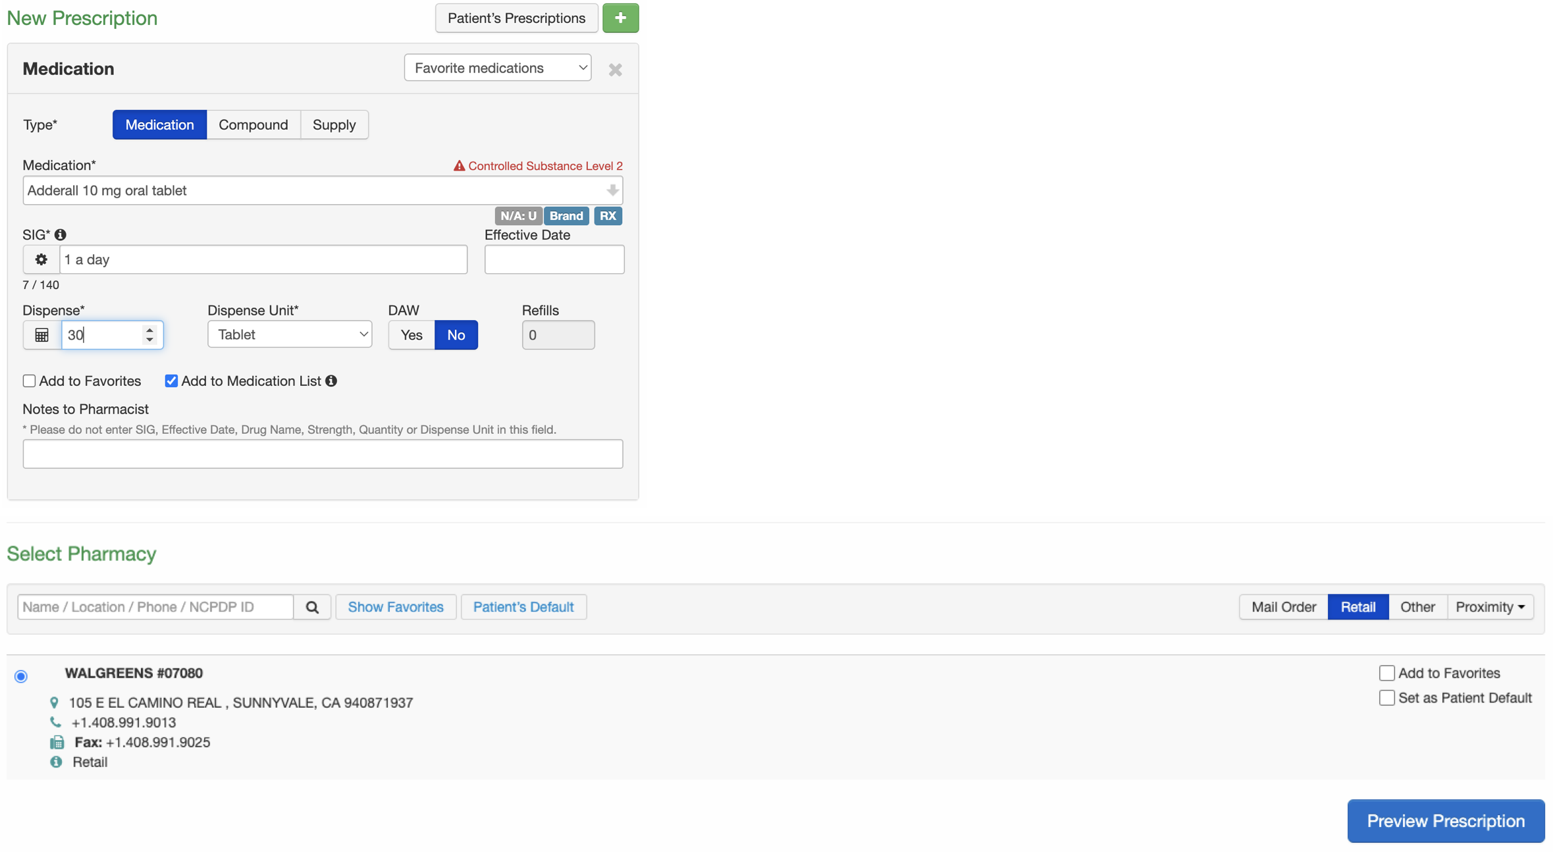Check Add to Favorites for Walgreens pharmacy
Viewport: 1559px width, 852px height.
[1387, 673]
